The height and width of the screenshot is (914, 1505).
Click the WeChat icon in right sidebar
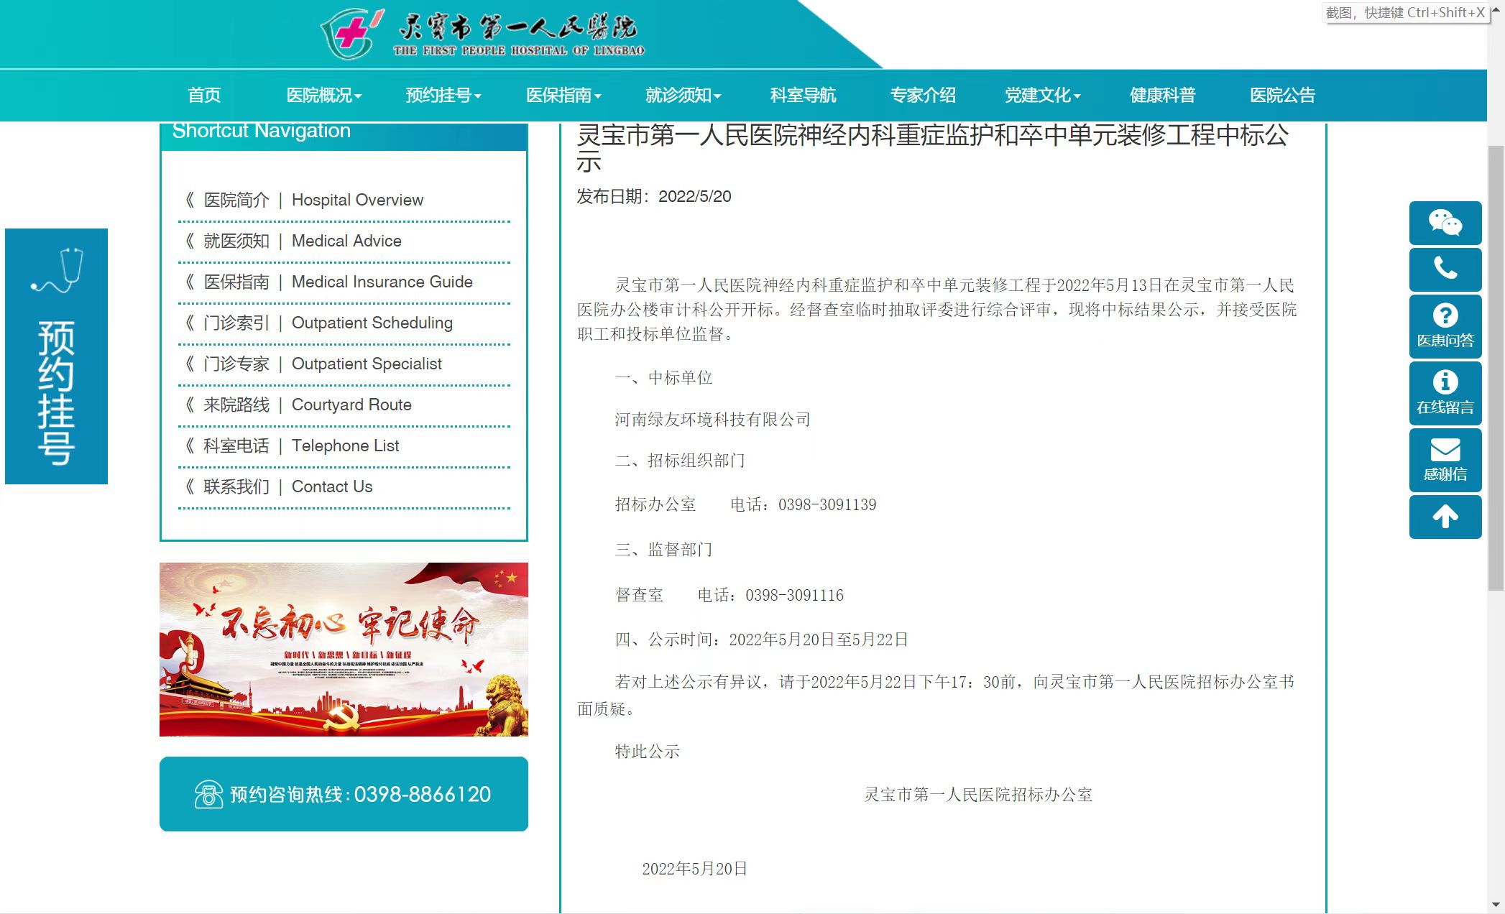(1445, 223)
